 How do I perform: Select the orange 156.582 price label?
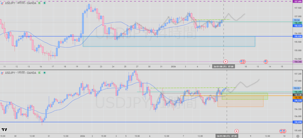click(x=297, y=98)
